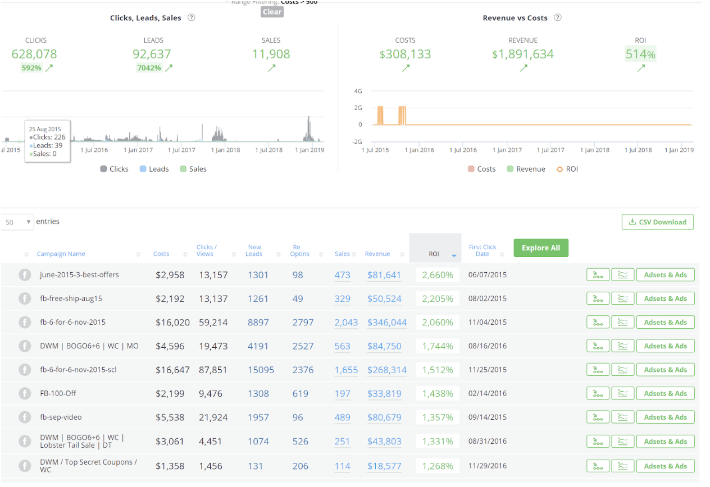710x487 pixels.
Task: Click the help icon next to Revenue vs Costs
Action: (x=557, y=17)
